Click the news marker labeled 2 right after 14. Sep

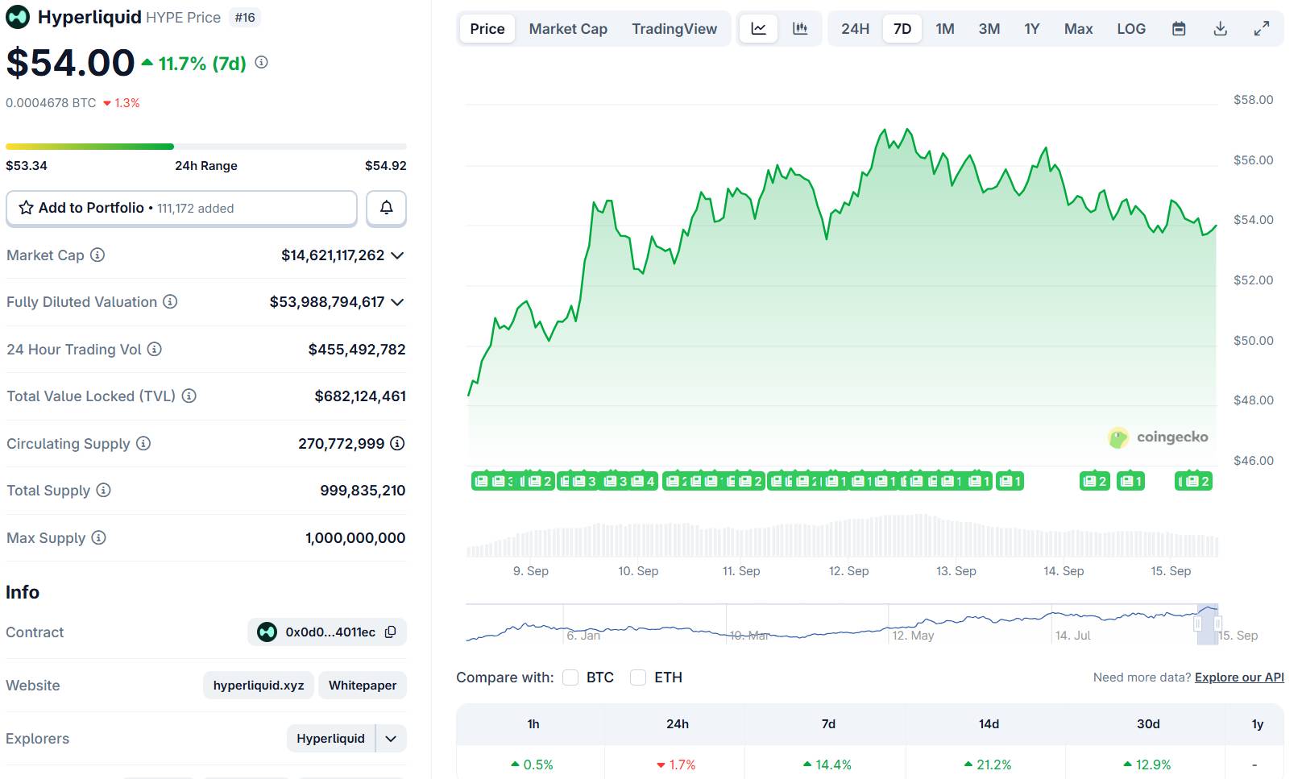coord(1095,481)
